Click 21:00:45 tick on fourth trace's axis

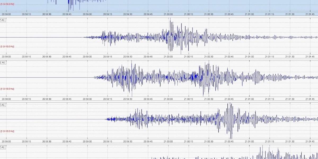point(229,142)
